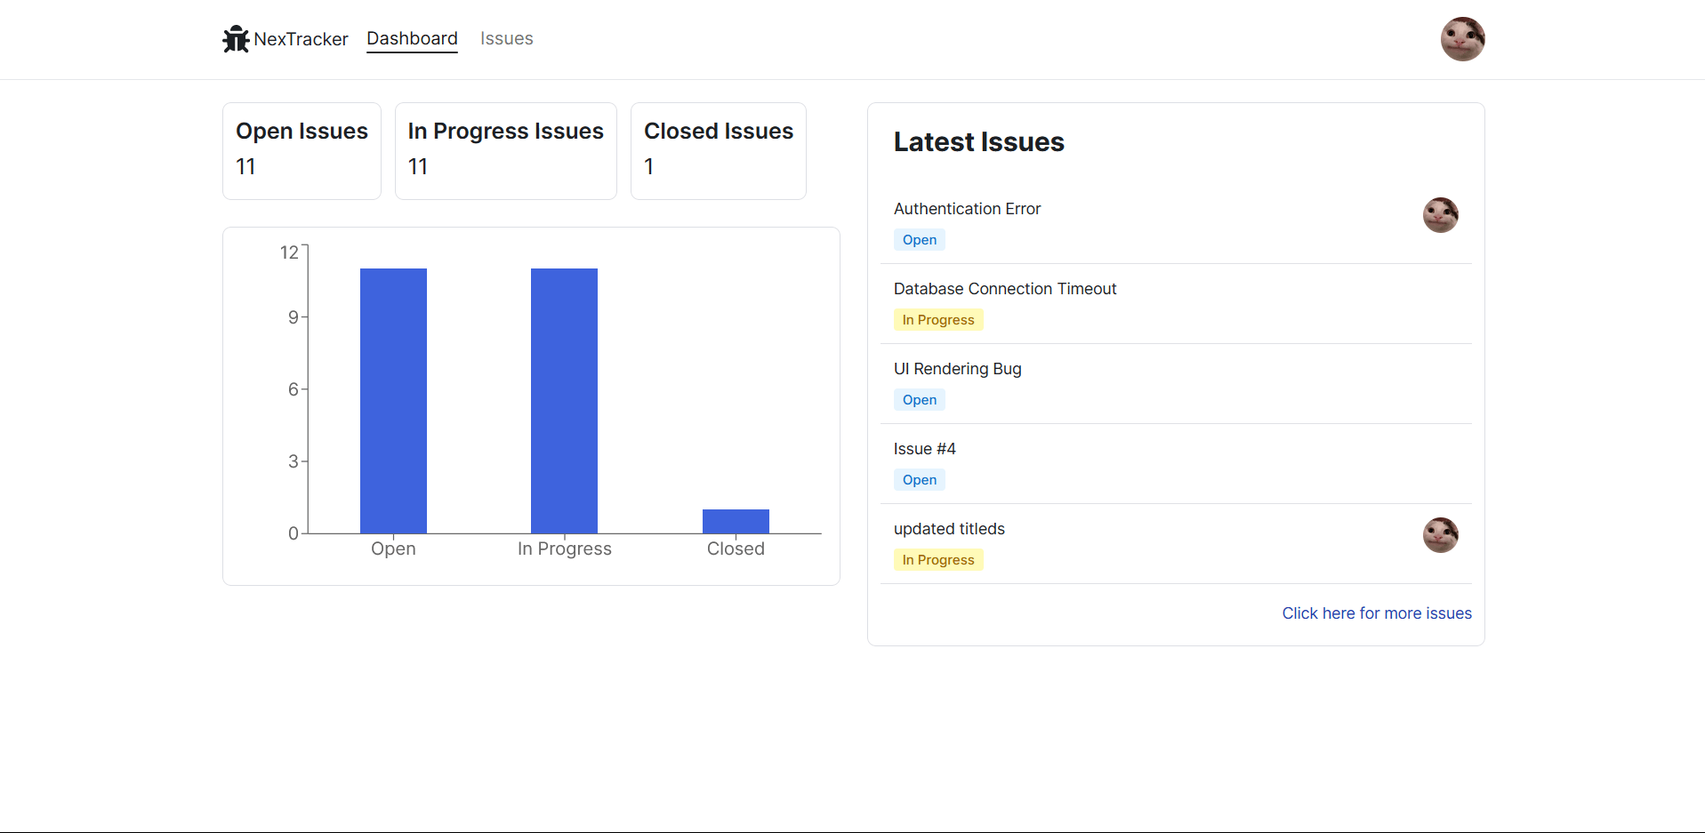Open the Closed Issues summary card
The height and width of the screenshot is (833, 1705).
718,150
